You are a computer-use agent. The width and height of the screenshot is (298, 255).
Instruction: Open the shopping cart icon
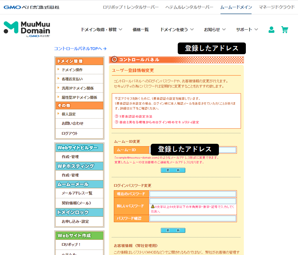pos(285,30)
